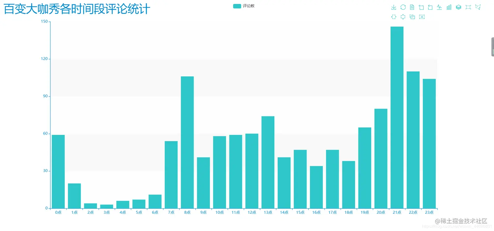Click the bar for 16点
Image resolution: width=494 pixels, height=231 pixels.
coord(316,187)
